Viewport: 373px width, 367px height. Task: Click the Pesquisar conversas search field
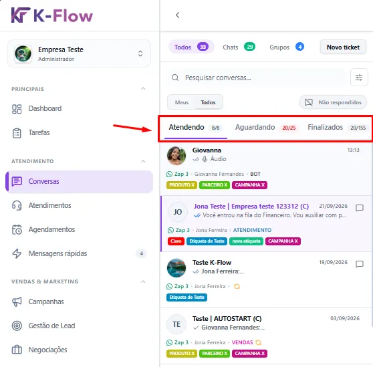coord(257,78)
